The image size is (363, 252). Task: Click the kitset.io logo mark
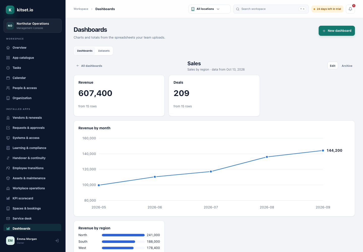pos(10,10)
